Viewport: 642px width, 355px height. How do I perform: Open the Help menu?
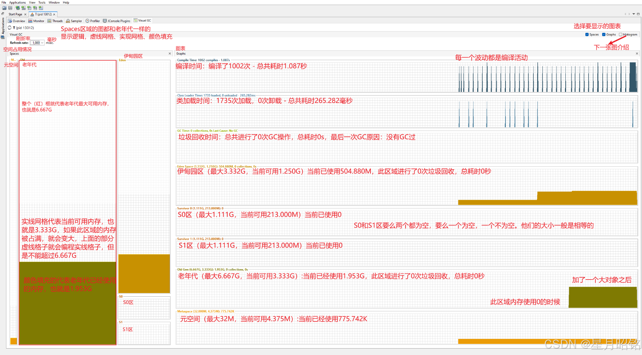point(66,3)
